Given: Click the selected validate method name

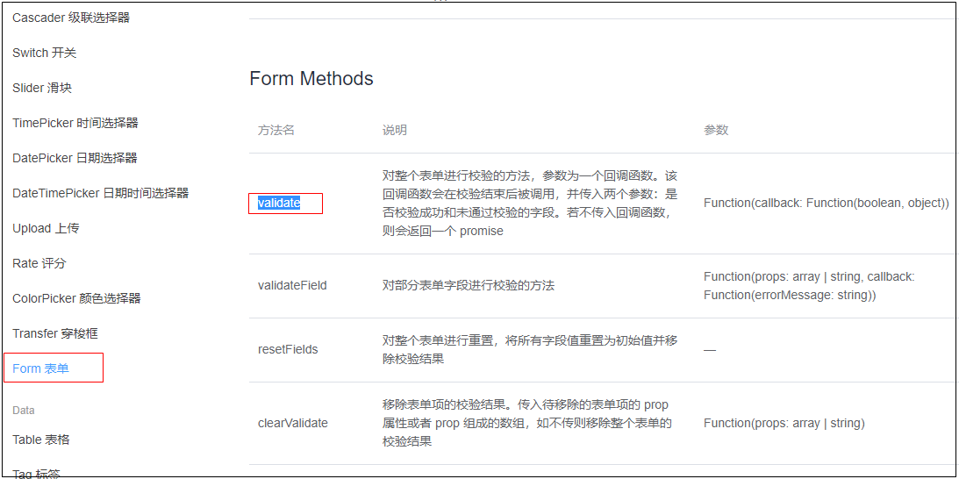Looking at the screenshot, I should click(x=279, y=204).
